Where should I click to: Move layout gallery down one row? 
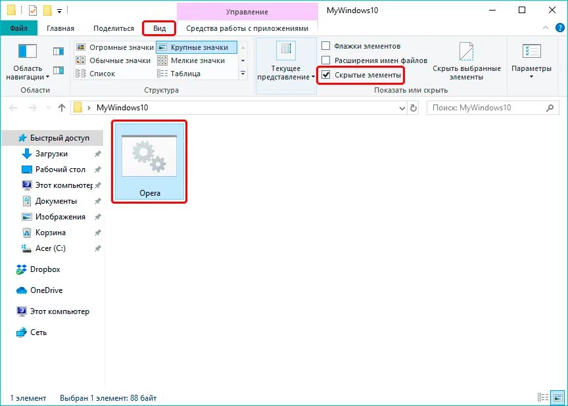243,61
